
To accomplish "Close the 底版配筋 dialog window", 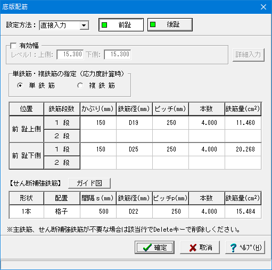I will pyautogui.click(x=263, y=7).
